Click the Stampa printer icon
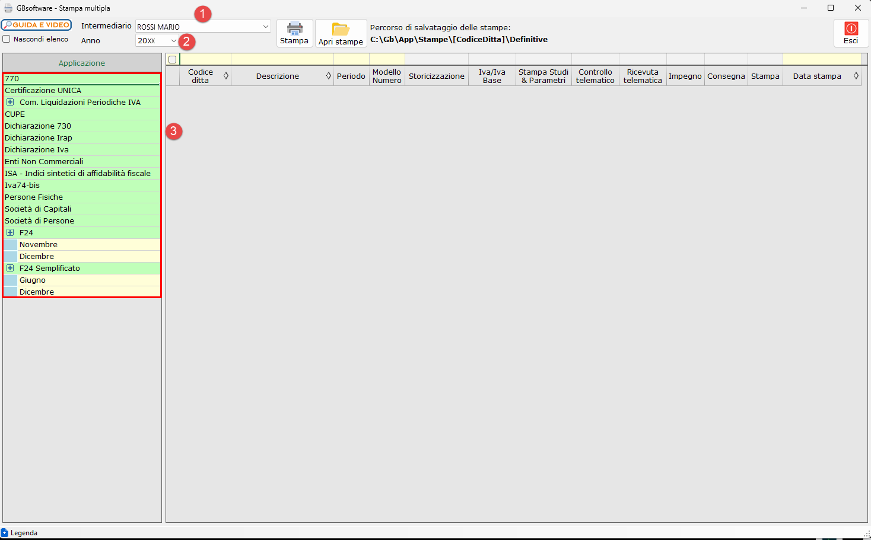This screenshot has height=540, width=871. point(294,28)
